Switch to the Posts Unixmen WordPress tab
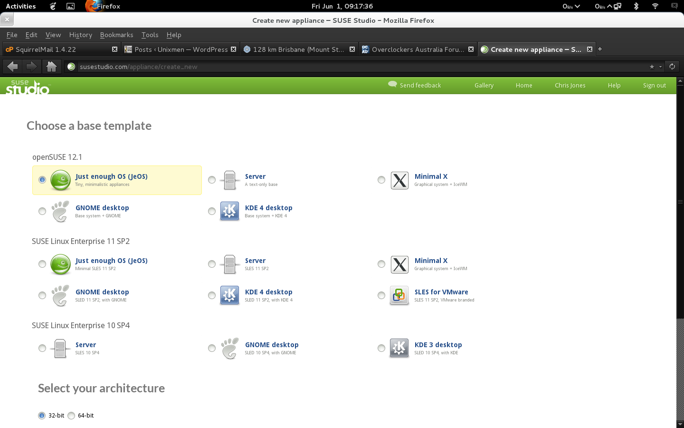Screen dimensions: 684x428 coord(180,49)
